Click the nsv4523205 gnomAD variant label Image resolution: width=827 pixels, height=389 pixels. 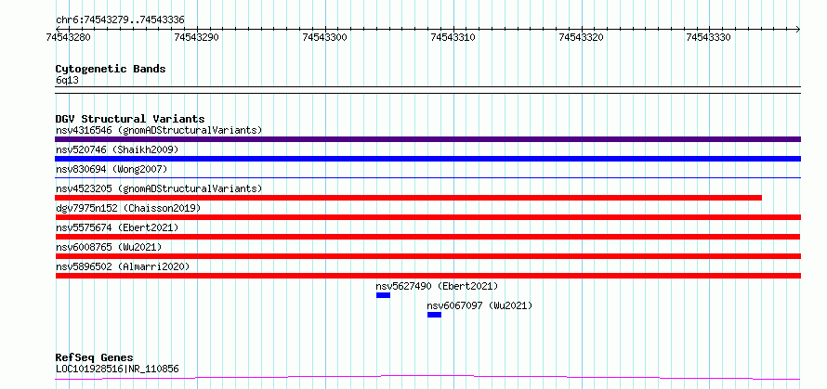click(159, 188)
